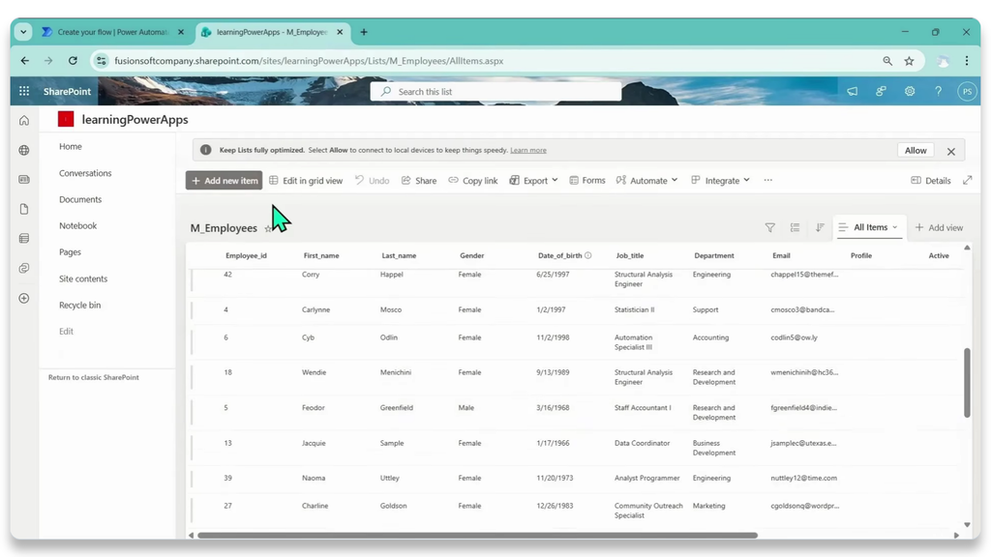
Task: Click the browser zoom magnifier icon in address bar
Action: point(887,61)
